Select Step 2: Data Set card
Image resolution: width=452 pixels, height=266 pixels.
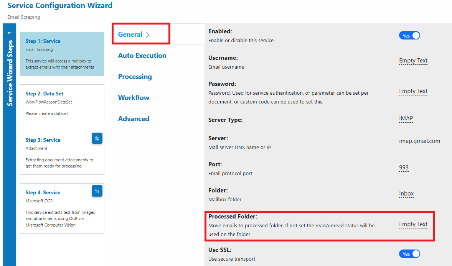(x=62, y=103)
